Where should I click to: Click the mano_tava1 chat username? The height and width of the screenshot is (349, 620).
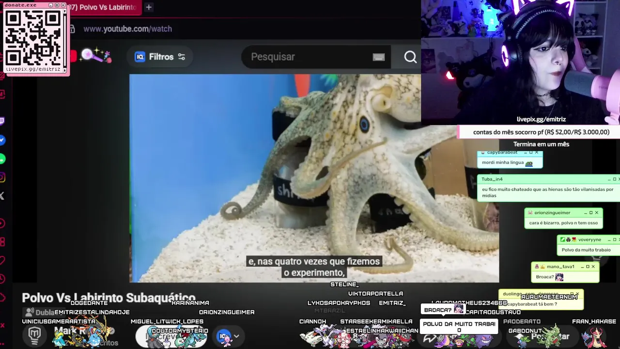click(x=560, y=267)
